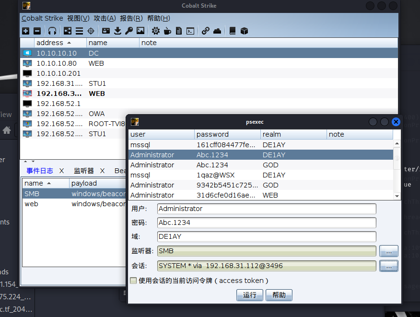Open Java Signed Applet coffee cup icon
Viewport: 420px width, 317px height.
(167, 31)
